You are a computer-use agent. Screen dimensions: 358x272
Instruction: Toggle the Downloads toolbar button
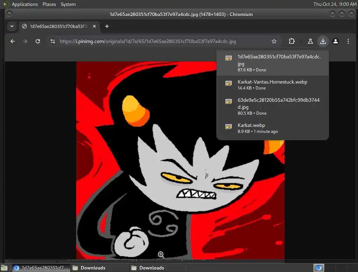click(x=323, y=41)
